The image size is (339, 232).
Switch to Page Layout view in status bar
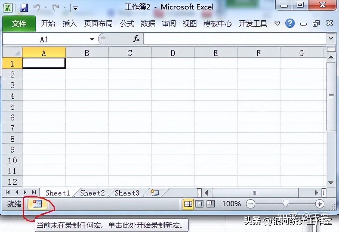click(199, 204)
